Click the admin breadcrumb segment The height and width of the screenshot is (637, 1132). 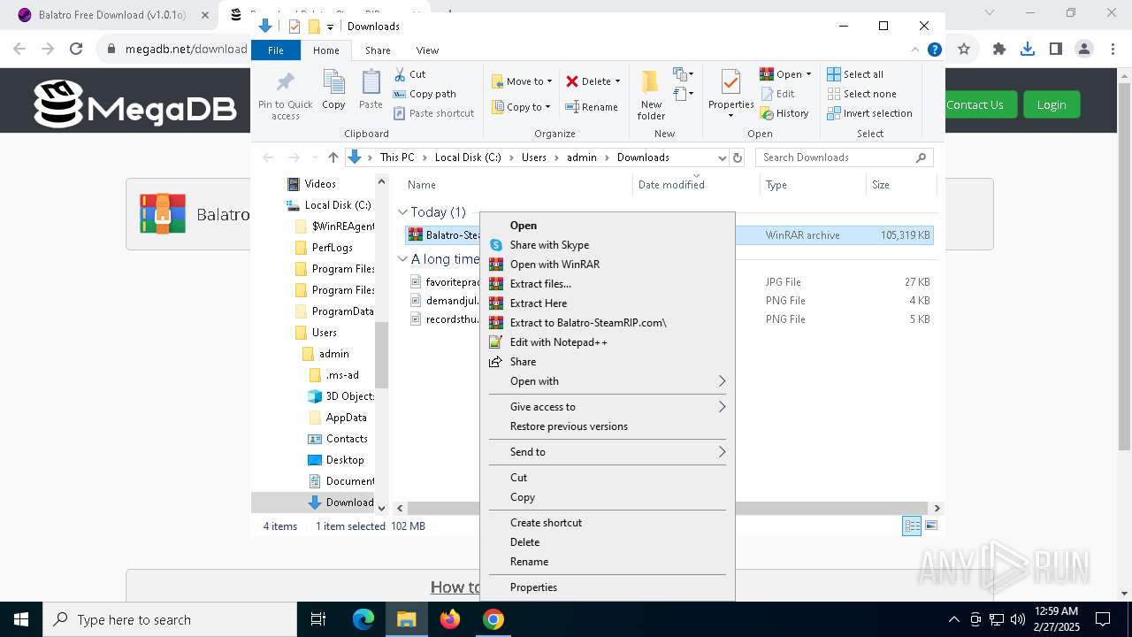[x=581, y=157]
